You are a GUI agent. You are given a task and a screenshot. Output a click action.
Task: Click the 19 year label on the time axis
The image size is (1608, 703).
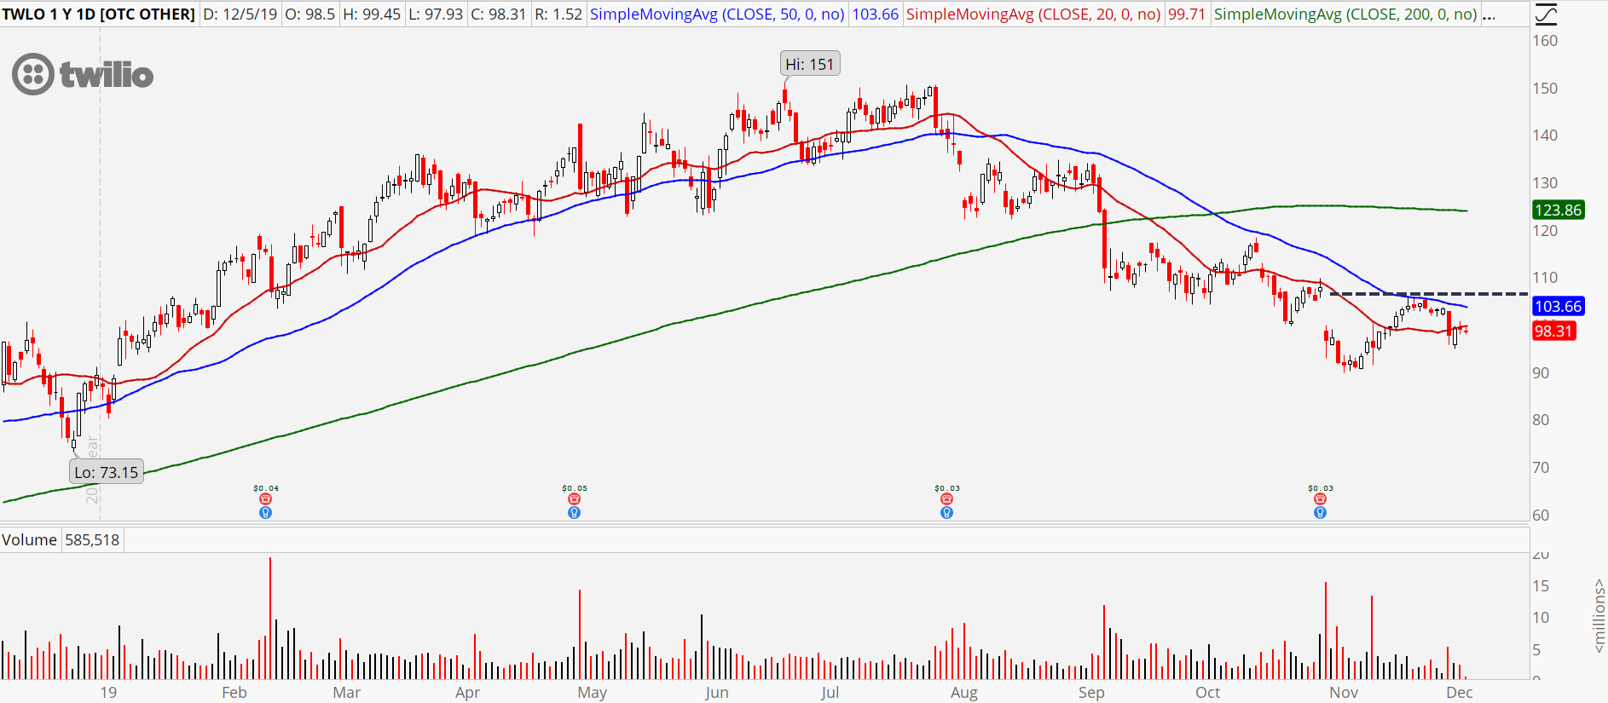(108, 692)
